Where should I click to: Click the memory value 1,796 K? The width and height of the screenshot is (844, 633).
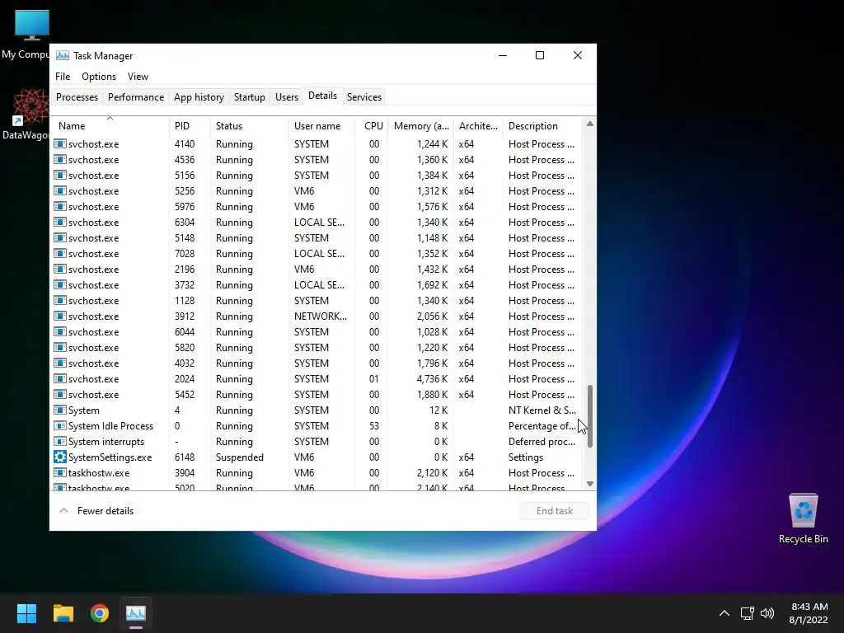[432, 363]
